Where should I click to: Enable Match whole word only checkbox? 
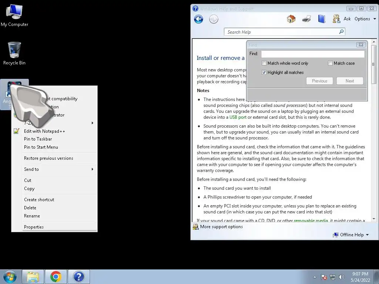coord(264,63)
